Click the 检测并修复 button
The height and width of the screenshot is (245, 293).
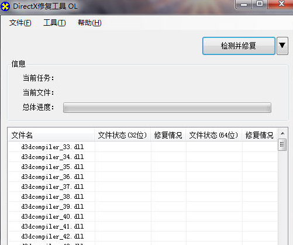click(239, 46)
